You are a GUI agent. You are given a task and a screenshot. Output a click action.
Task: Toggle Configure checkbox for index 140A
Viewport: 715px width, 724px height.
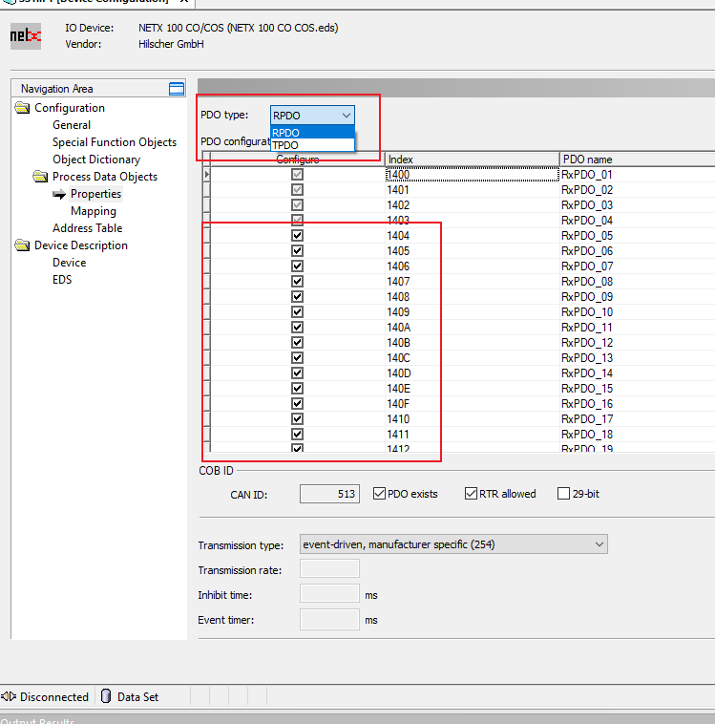click(x=297, y=328)
